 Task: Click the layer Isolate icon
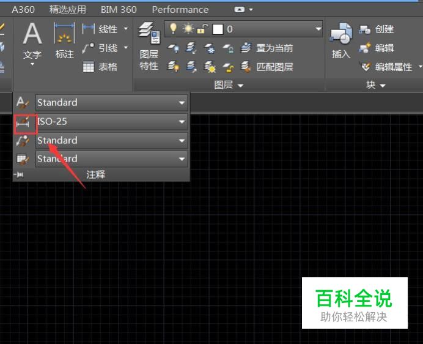(x=191, y=48)
